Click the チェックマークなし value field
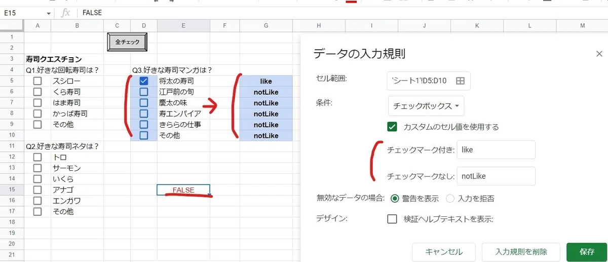 coord(496,176)
